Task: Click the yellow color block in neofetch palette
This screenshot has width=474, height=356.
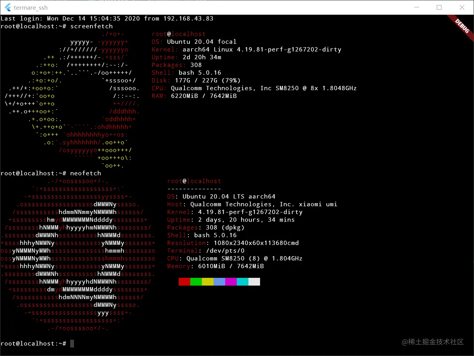Action: (208, 282)
